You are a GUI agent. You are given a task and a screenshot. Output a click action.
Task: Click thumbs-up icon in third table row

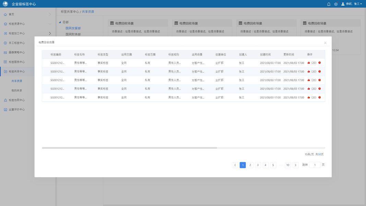pos(309,80)
